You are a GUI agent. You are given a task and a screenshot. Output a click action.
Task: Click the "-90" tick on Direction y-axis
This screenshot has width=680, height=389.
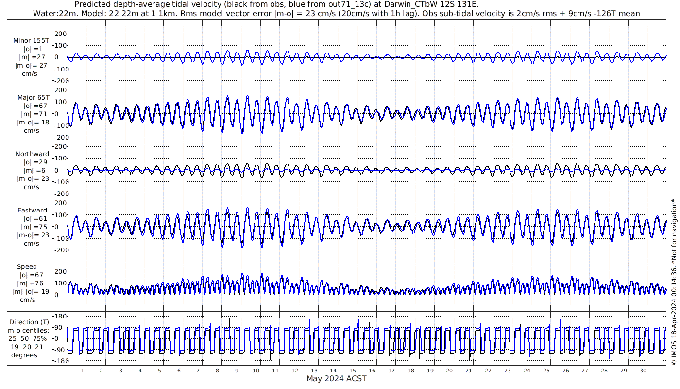click(60, 350)
